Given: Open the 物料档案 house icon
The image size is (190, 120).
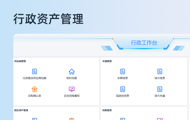Looking at the screenshot, I should 72,72.
